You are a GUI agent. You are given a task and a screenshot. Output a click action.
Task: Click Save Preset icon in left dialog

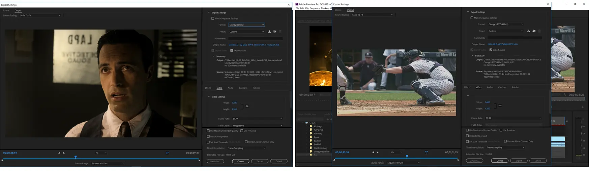click(269, 32)
